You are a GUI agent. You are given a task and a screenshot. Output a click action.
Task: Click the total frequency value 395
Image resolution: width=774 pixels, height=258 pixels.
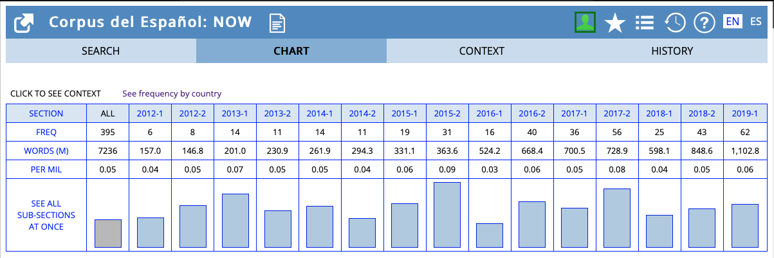pyautogui.click(x=107, y=132)
